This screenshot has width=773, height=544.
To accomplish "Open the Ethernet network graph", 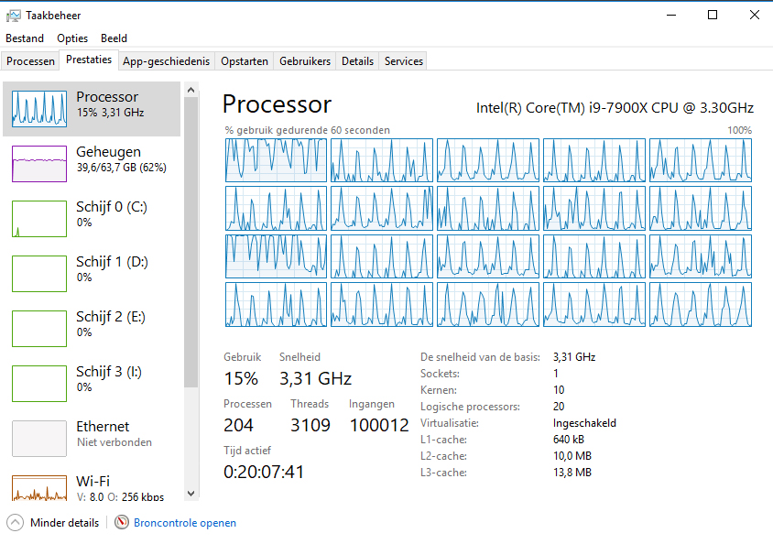I will (39, 439).
